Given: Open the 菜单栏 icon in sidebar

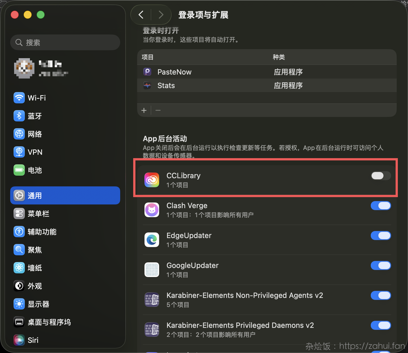Looking at the screenshot, I should [19, 213].
